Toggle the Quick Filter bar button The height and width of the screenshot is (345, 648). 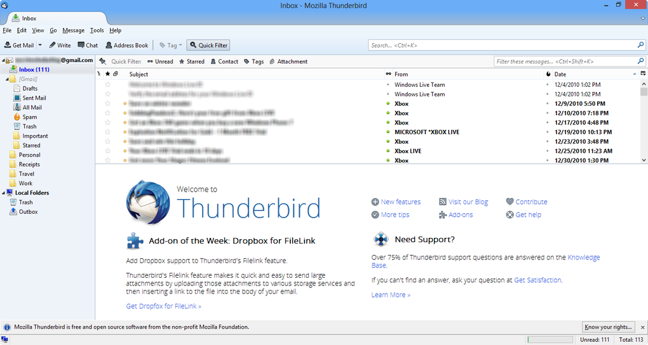pos(208,46)
